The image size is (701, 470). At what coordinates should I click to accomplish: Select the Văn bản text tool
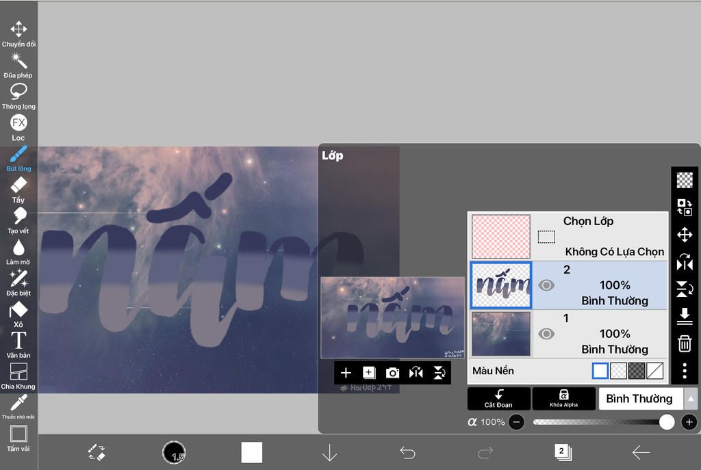18,345
